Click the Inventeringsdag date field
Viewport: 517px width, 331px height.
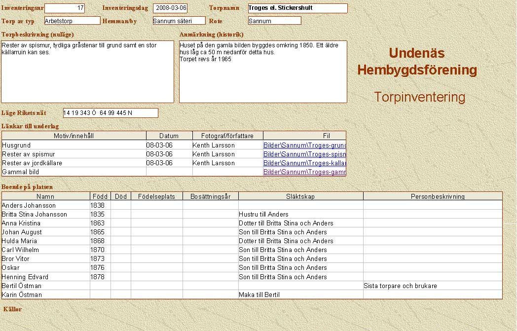pyautogui.click(x=170, y=8)
